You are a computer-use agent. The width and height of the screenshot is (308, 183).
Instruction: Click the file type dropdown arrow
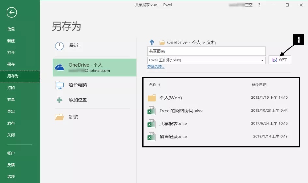tap(262, 60)
